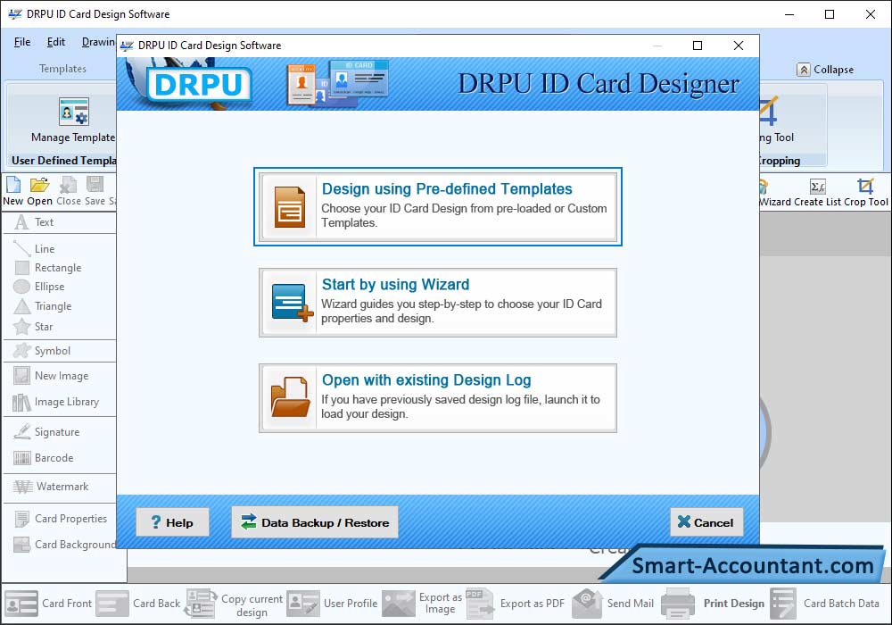
Task: Click Send Mail in bottom toolbar
Action: coord(613,604)
